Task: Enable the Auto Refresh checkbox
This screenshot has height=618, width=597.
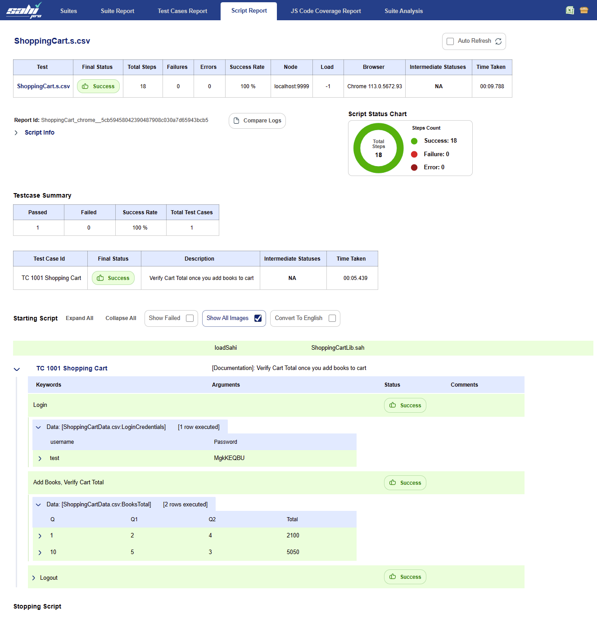Action: click(x=450, y=41)
